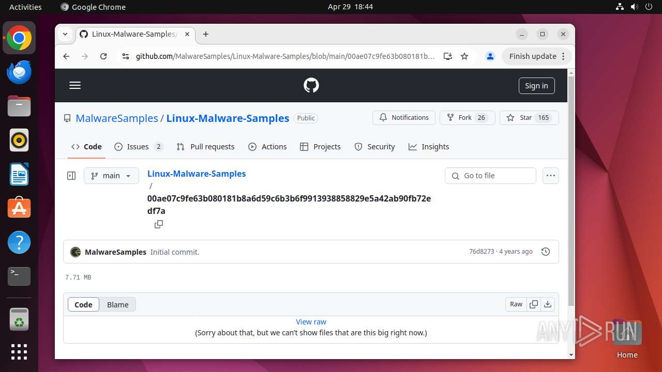Viewport: 662px width, 372px height.
Task: View site information icon in address bar
Action: pyautogui.click(x=125, y=56)
